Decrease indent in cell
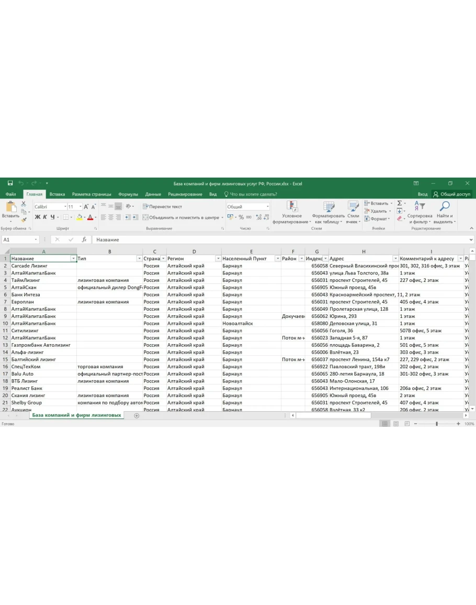The image size is (476, 605). [x=128, y=217]
